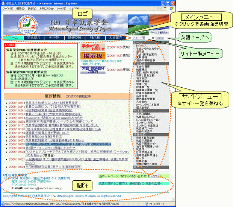
Task: Click 名誉会員 in the side menu
Action: tap(142, 96)
